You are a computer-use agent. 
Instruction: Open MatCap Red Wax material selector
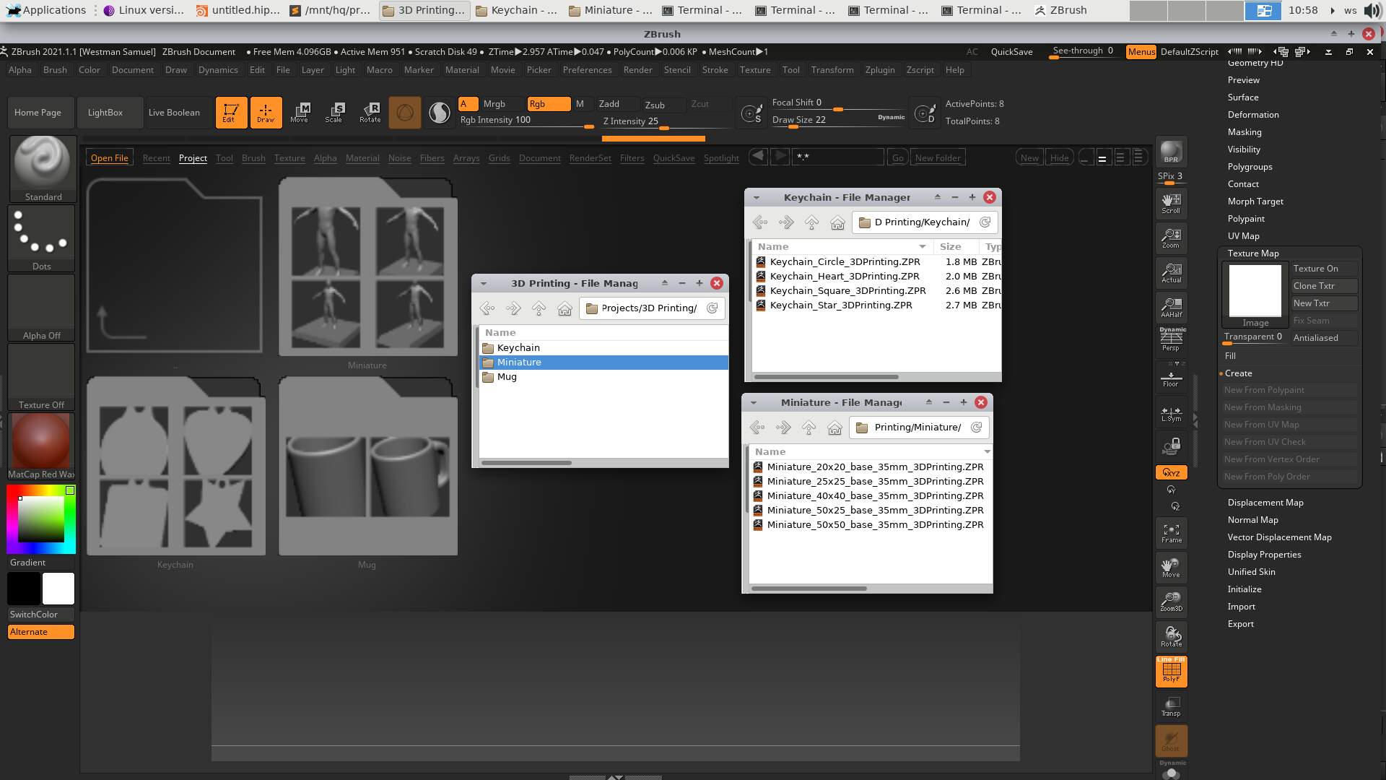tap(42, 446)
